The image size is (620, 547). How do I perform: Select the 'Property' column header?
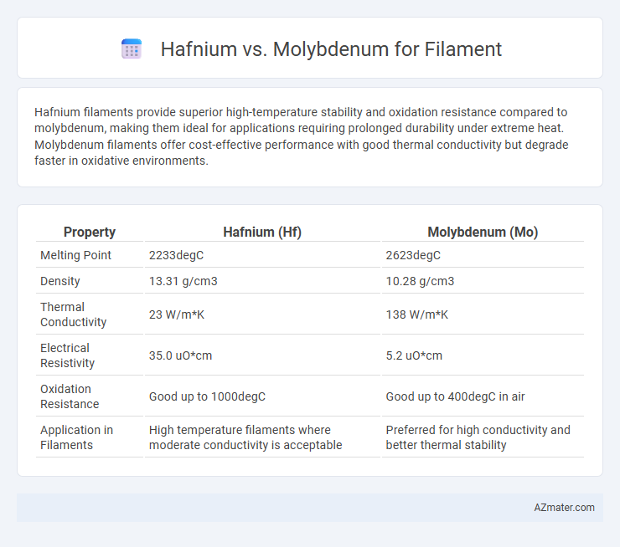click(x=90, y=232)
